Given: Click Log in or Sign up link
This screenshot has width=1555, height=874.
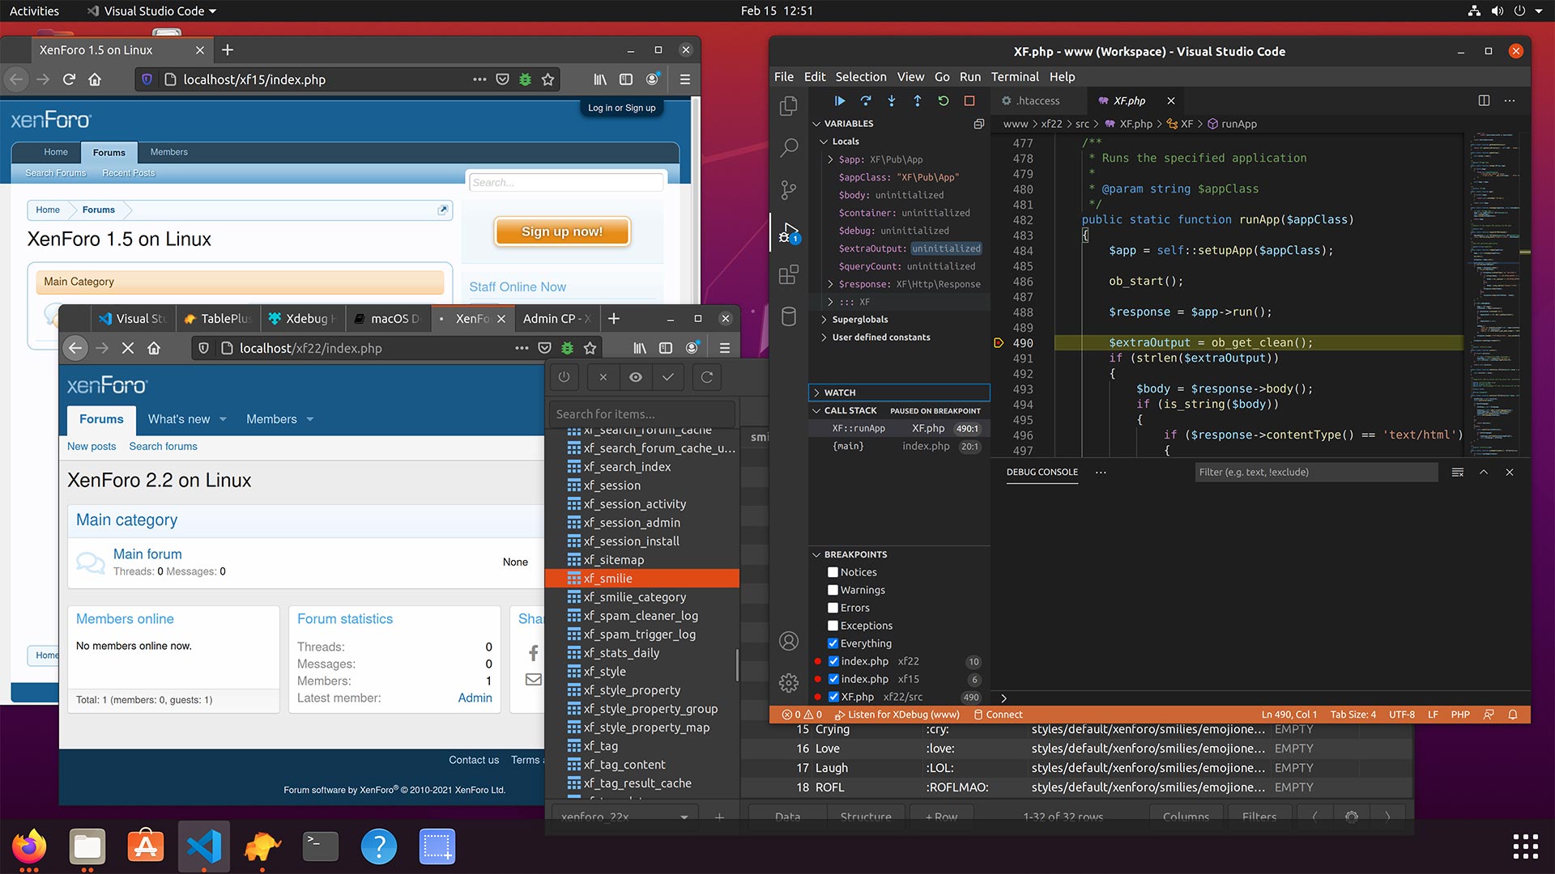Looking at the screenshot, I should tap(621, 107).
